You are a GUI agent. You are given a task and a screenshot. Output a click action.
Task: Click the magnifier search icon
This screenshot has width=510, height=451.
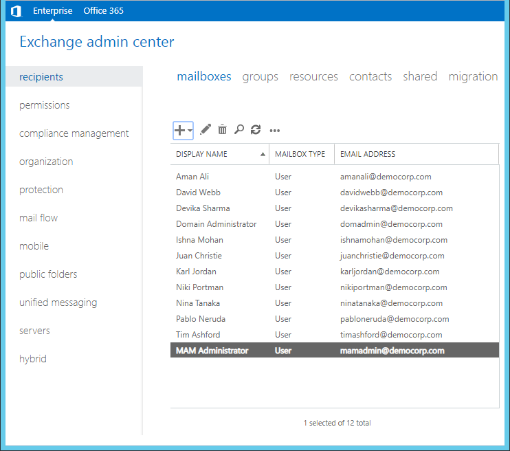tap(239, 129)
